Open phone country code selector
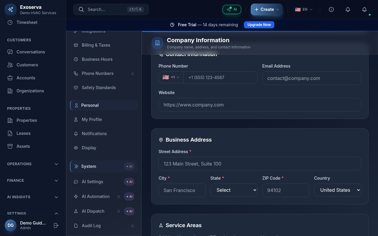This screenshot has height=236, width=378. 171,77
